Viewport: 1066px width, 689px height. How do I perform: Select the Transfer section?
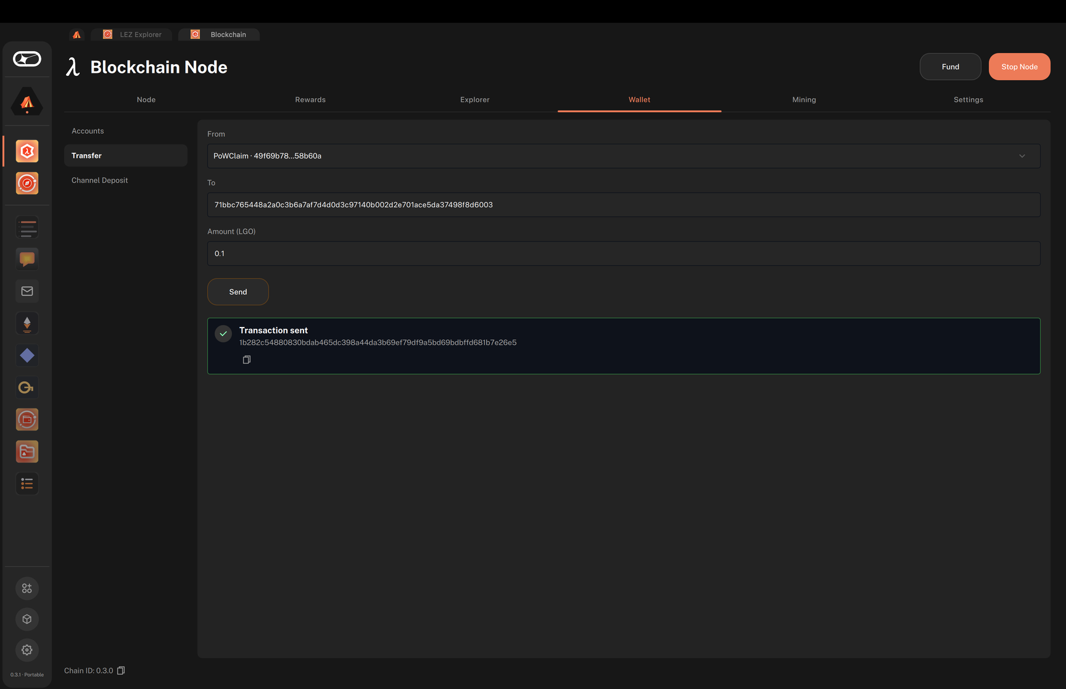click(126, 155)
